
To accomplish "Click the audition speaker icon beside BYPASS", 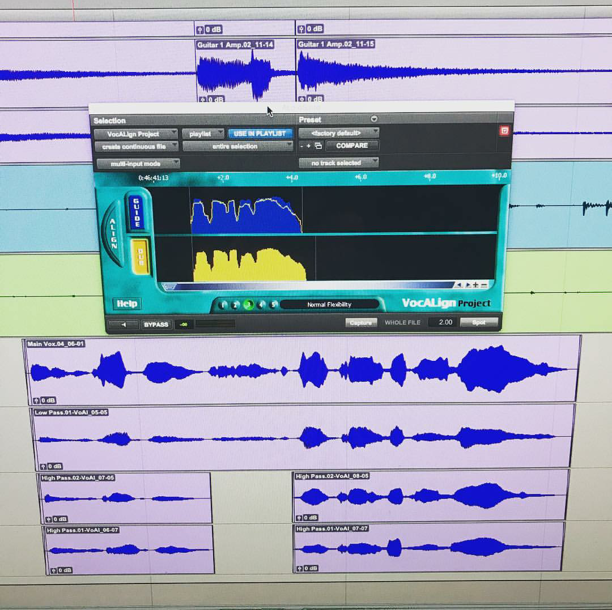I will point(123,325).
